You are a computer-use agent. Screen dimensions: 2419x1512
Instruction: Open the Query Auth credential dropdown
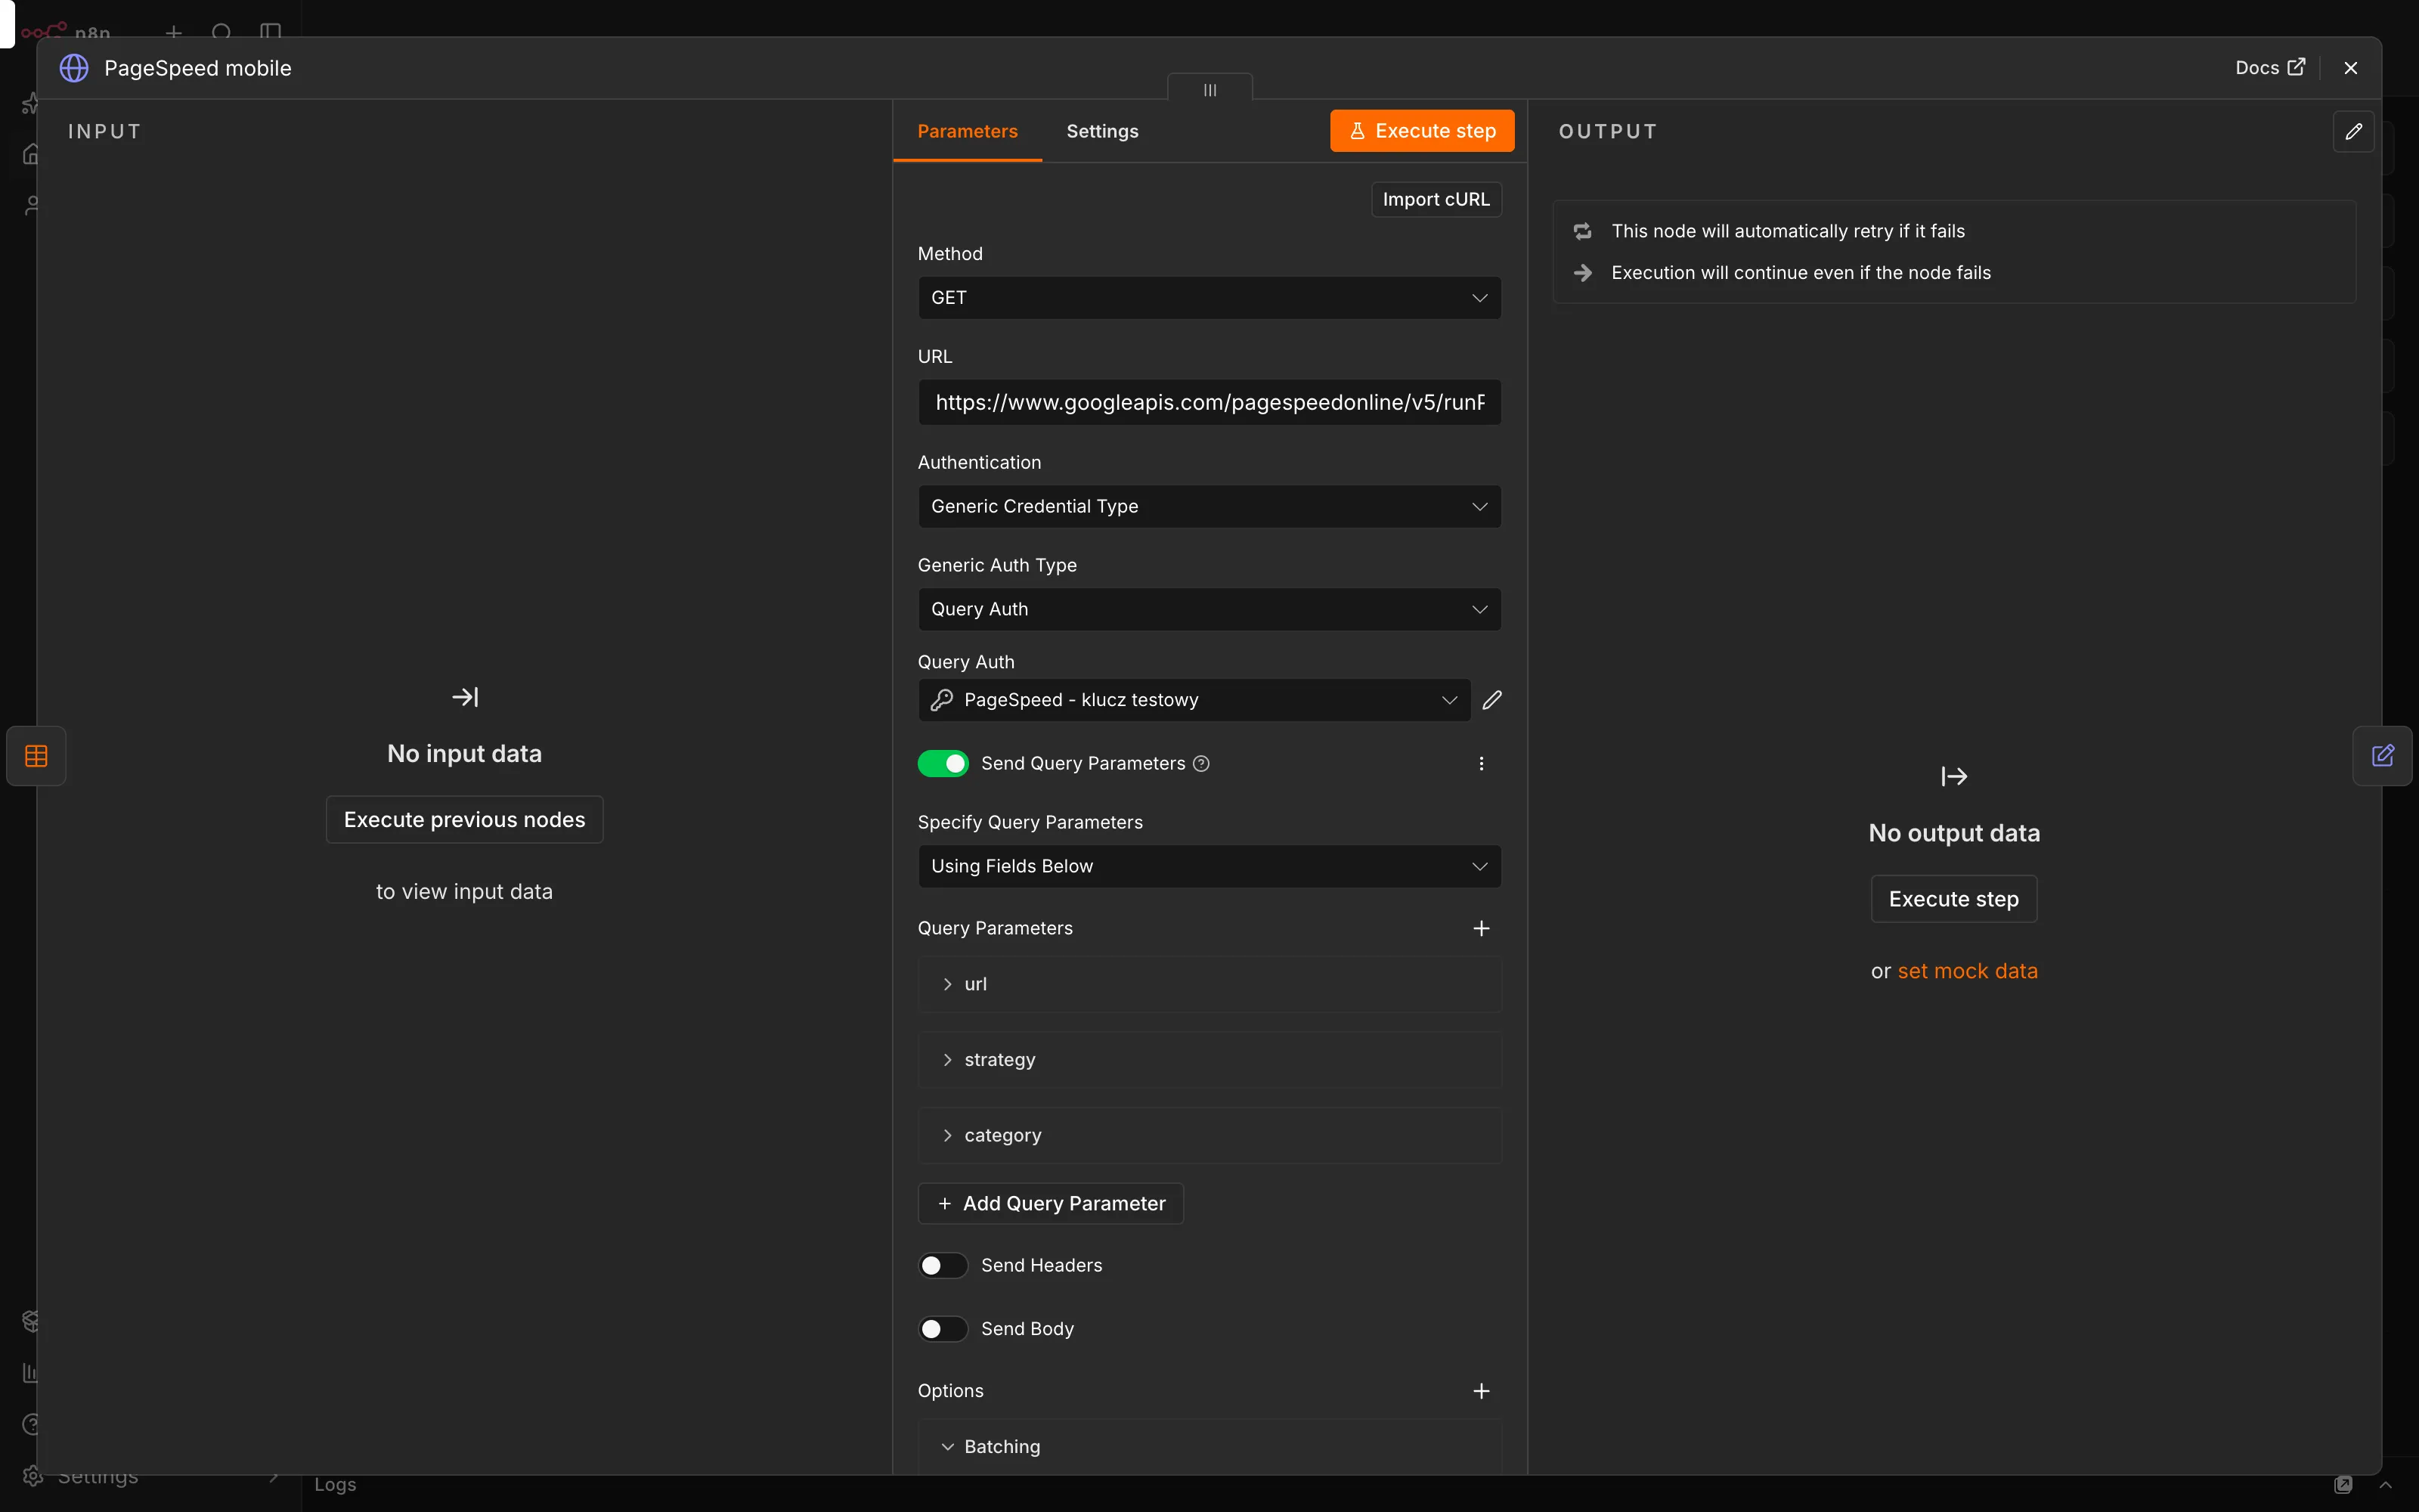pos(1194,700)
